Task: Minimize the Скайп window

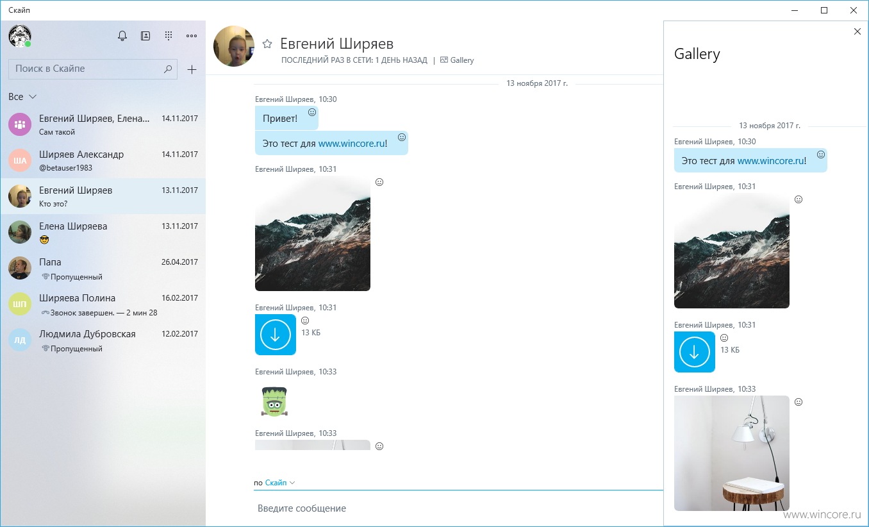Action: (795, 10)
